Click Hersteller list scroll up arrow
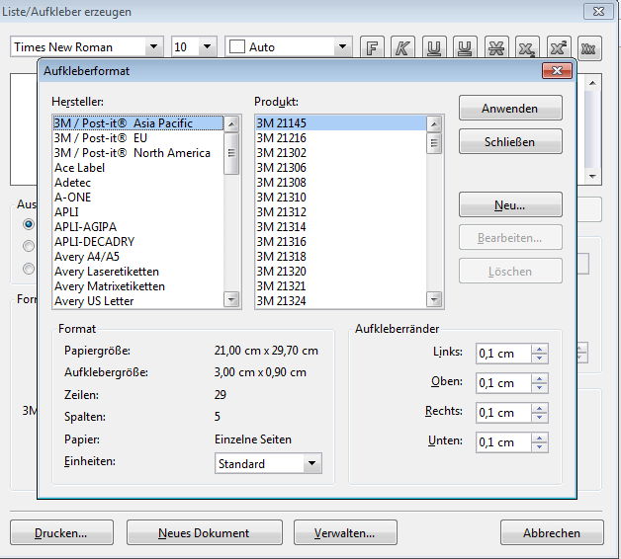Image resolution: width=621 pixels, height=559 pixels. [231, 124]
